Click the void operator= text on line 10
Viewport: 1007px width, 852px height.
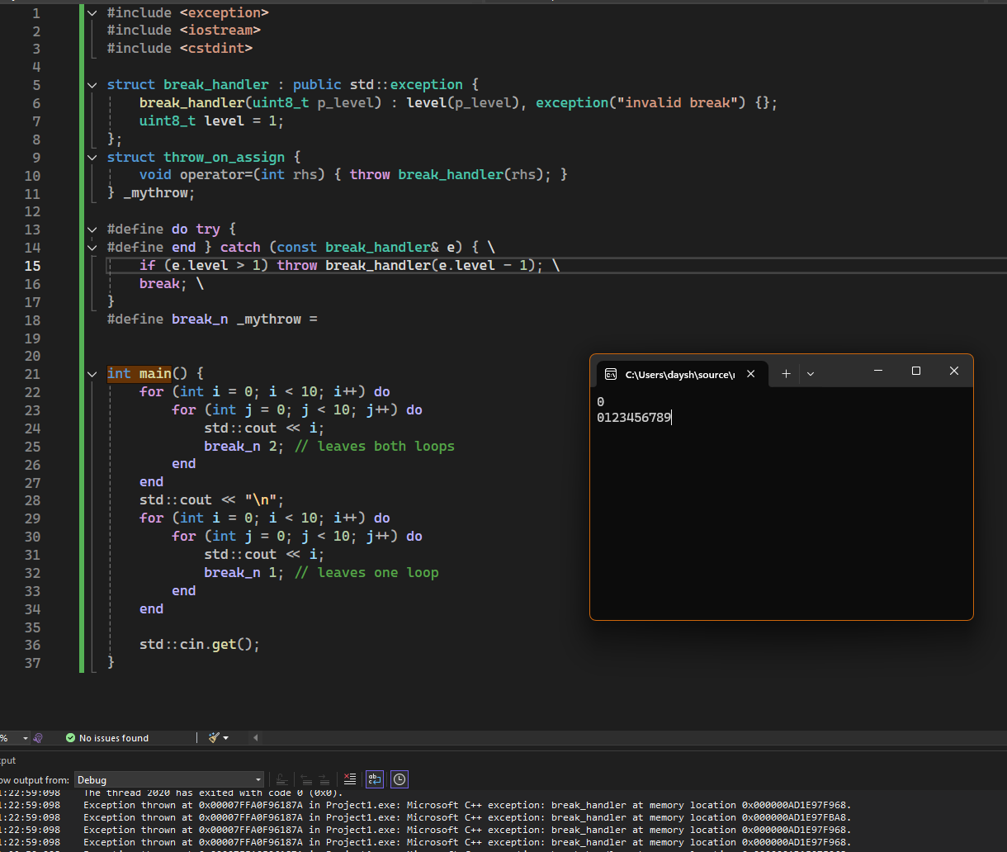[196, 175]
